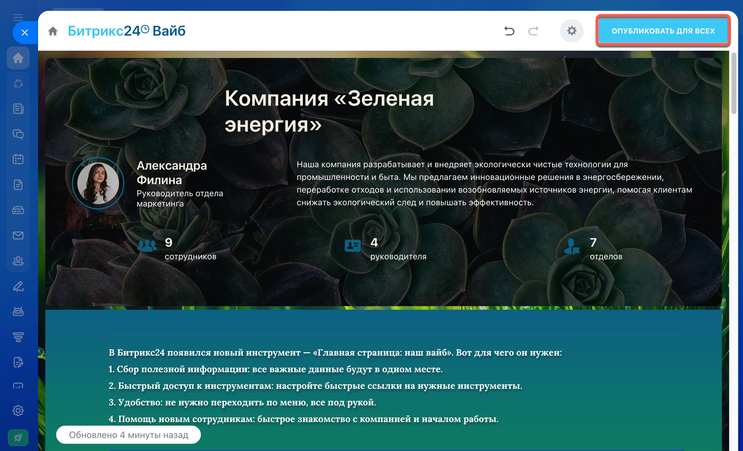The width and height of the screenshot is (743, 451).
Task: Click list item '2. Быстрый доступ к инструментам'
Action: [315, 385]
